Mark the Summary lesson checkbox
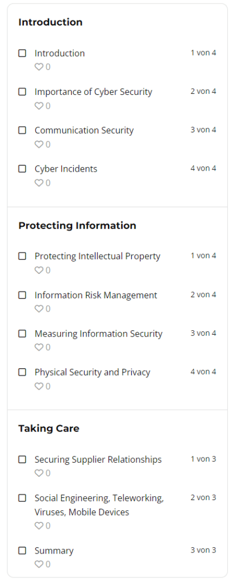 (x=22, y=550)
